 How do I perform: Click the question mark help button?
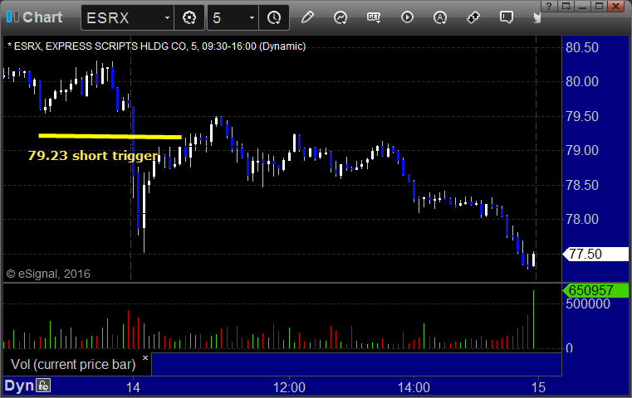tap(548, 6)
